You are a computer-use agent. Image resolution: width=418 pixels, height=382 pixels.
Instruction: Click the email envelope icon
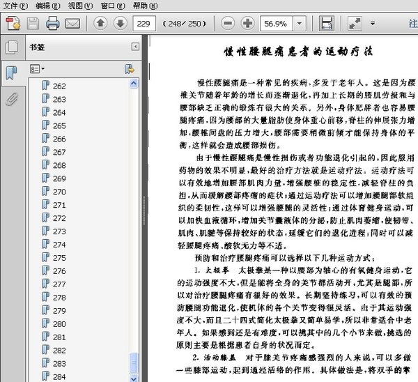click(x=72, y=24)
